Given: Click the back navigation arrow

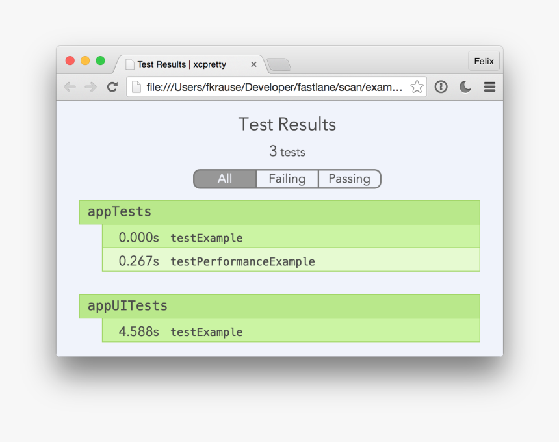Looking at the screenshot, I should pos(70,86).
